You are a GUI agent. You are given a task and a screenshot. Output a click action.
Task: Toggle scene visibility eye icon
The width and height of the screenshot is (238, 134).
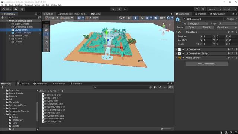[156, 18]
